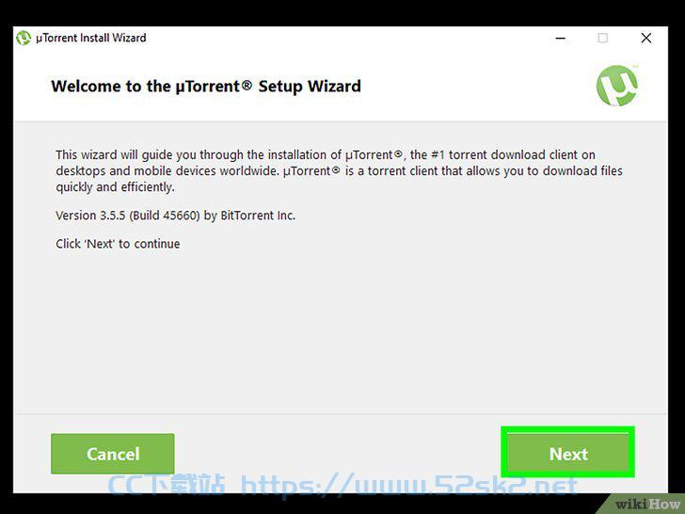The height and width of the screenshot is (514, 685).
Task: Minimize the µTorrent Install Wizard window
Action: pyautogui.click(x=561, y=39)
